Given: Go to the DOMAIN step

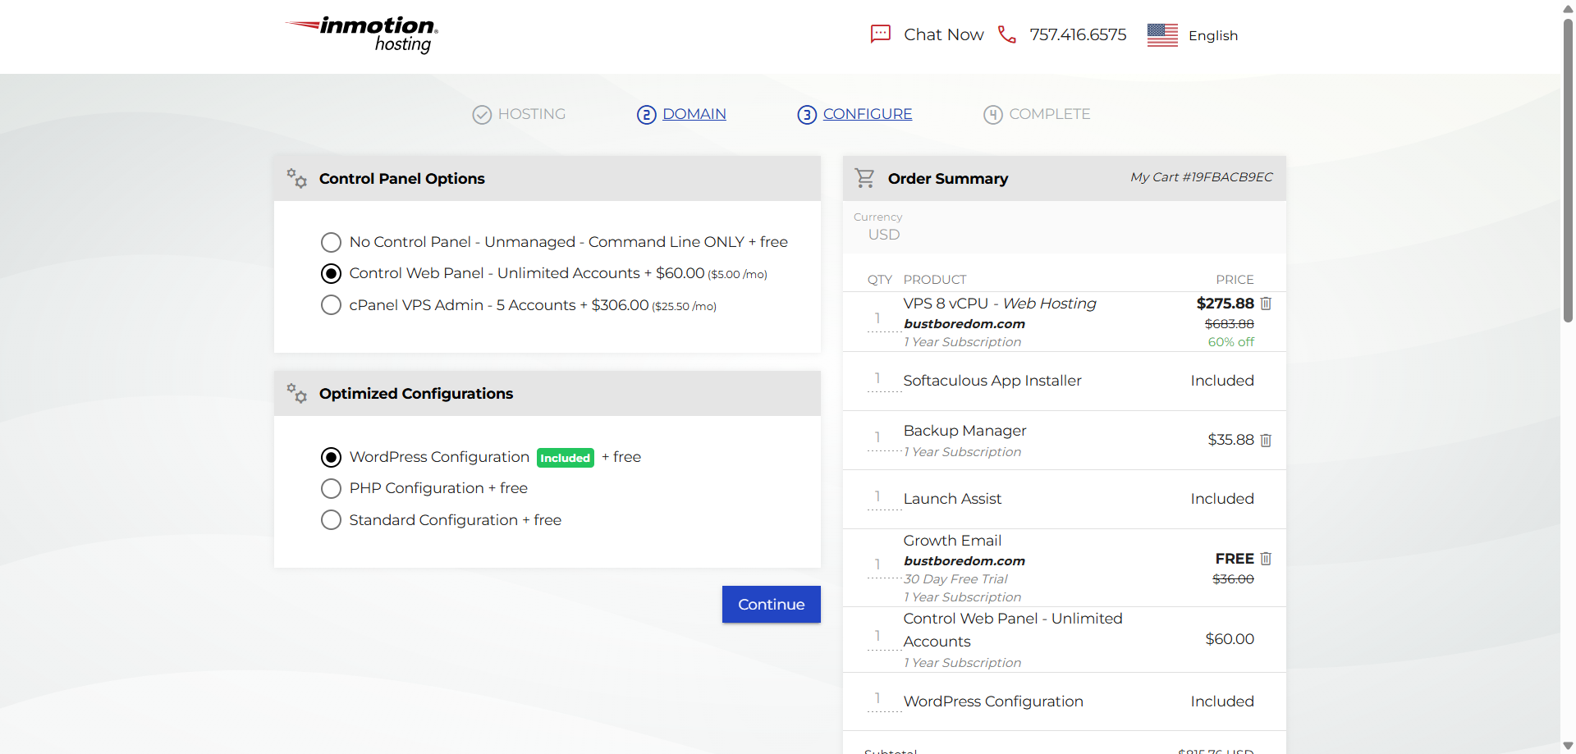Looking at the screenshot, I should pos(694,114).
